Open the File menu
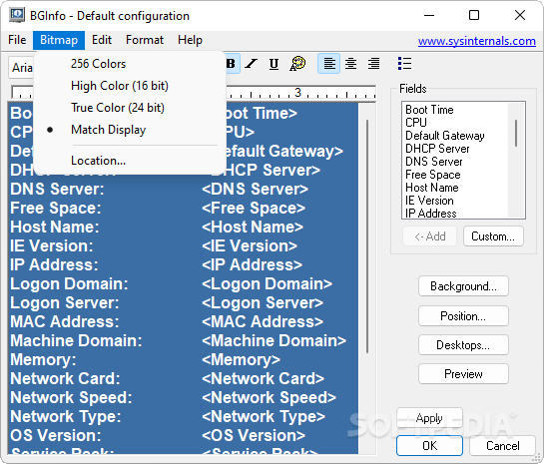Viewport: 544px width, 464px height. 17,40
